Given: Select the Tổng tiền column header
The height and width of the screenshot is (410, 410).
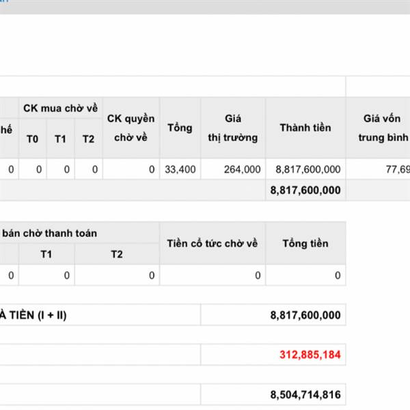Looking at the screenshot, I should tap(305, 243).
